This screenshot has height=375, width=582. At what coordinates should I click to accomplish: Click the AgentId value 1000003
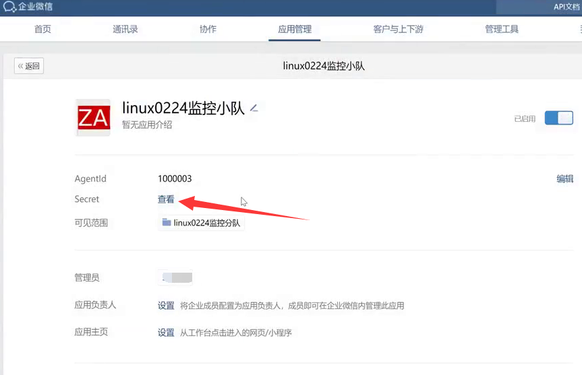[175, 178]
